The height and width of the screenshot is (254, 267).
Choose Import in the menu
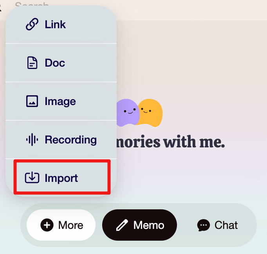[62, 177]
